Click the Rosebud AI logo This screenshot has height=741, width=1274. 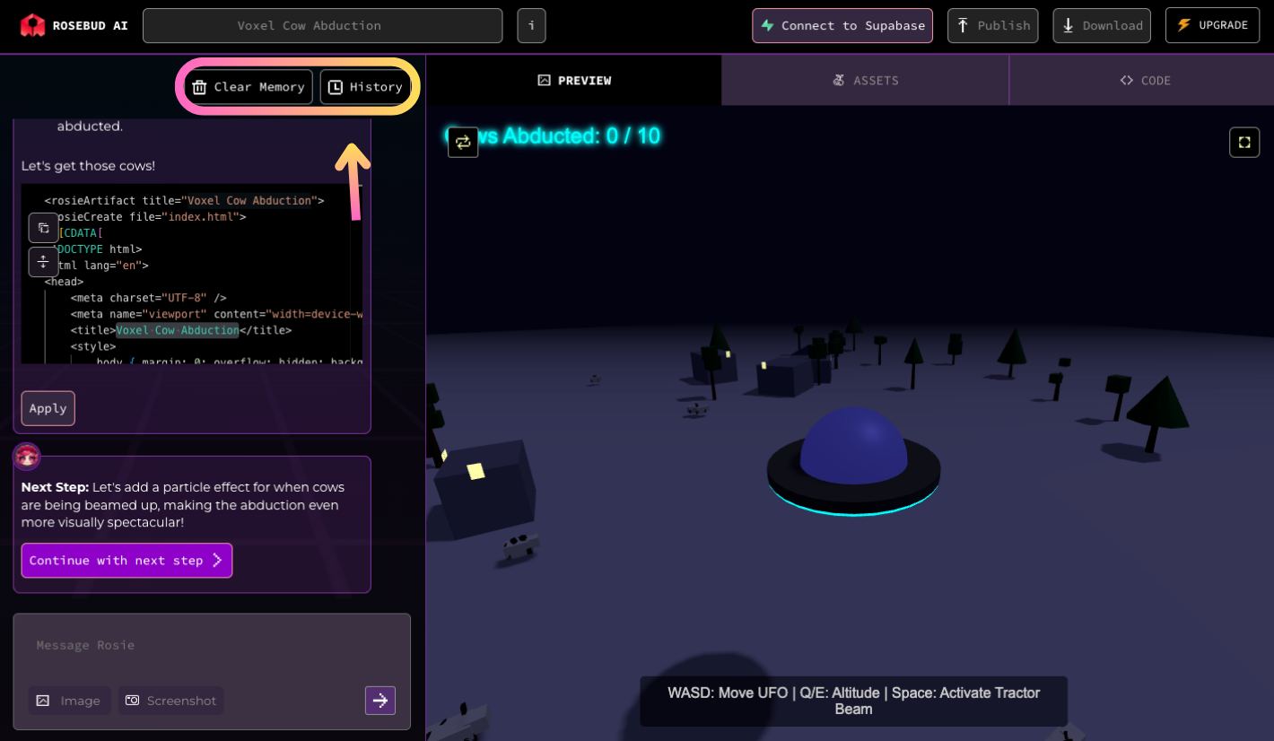tap(74, 25)
